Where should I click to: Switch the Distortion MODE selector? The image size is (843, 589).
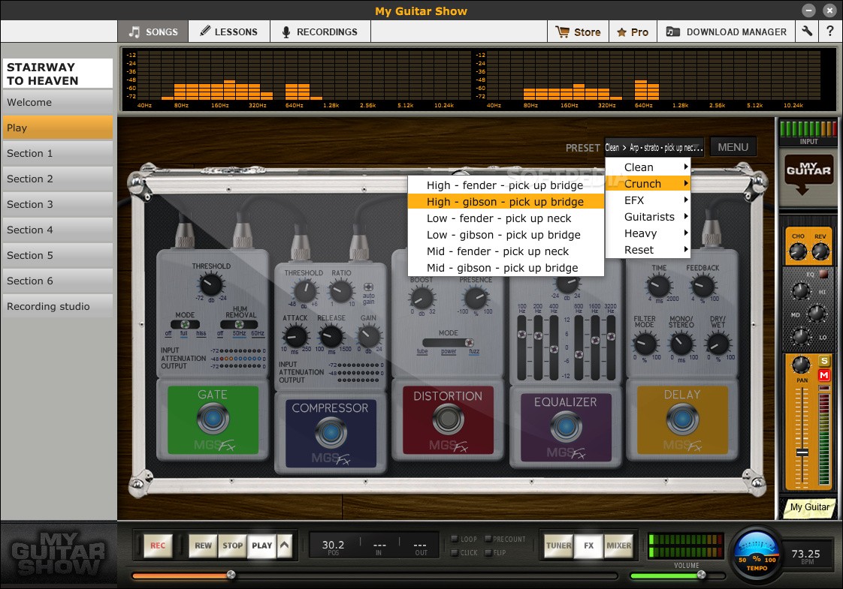click(x=448, y=343)
